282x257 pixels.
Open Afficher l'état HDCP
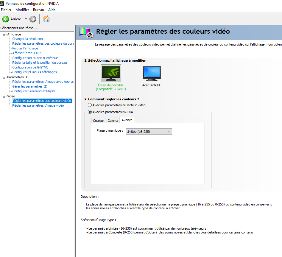(x=27, y=53)
